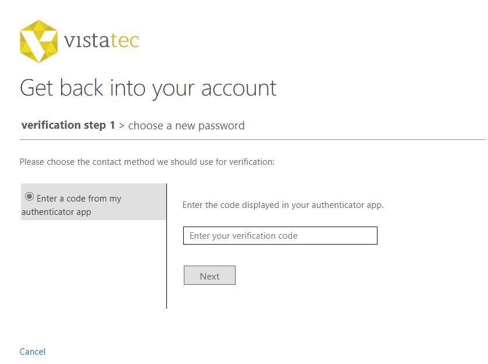Click the 'authenticator app' second line of label
Viewport: 488px width, 364px height.
click(56, 212)
